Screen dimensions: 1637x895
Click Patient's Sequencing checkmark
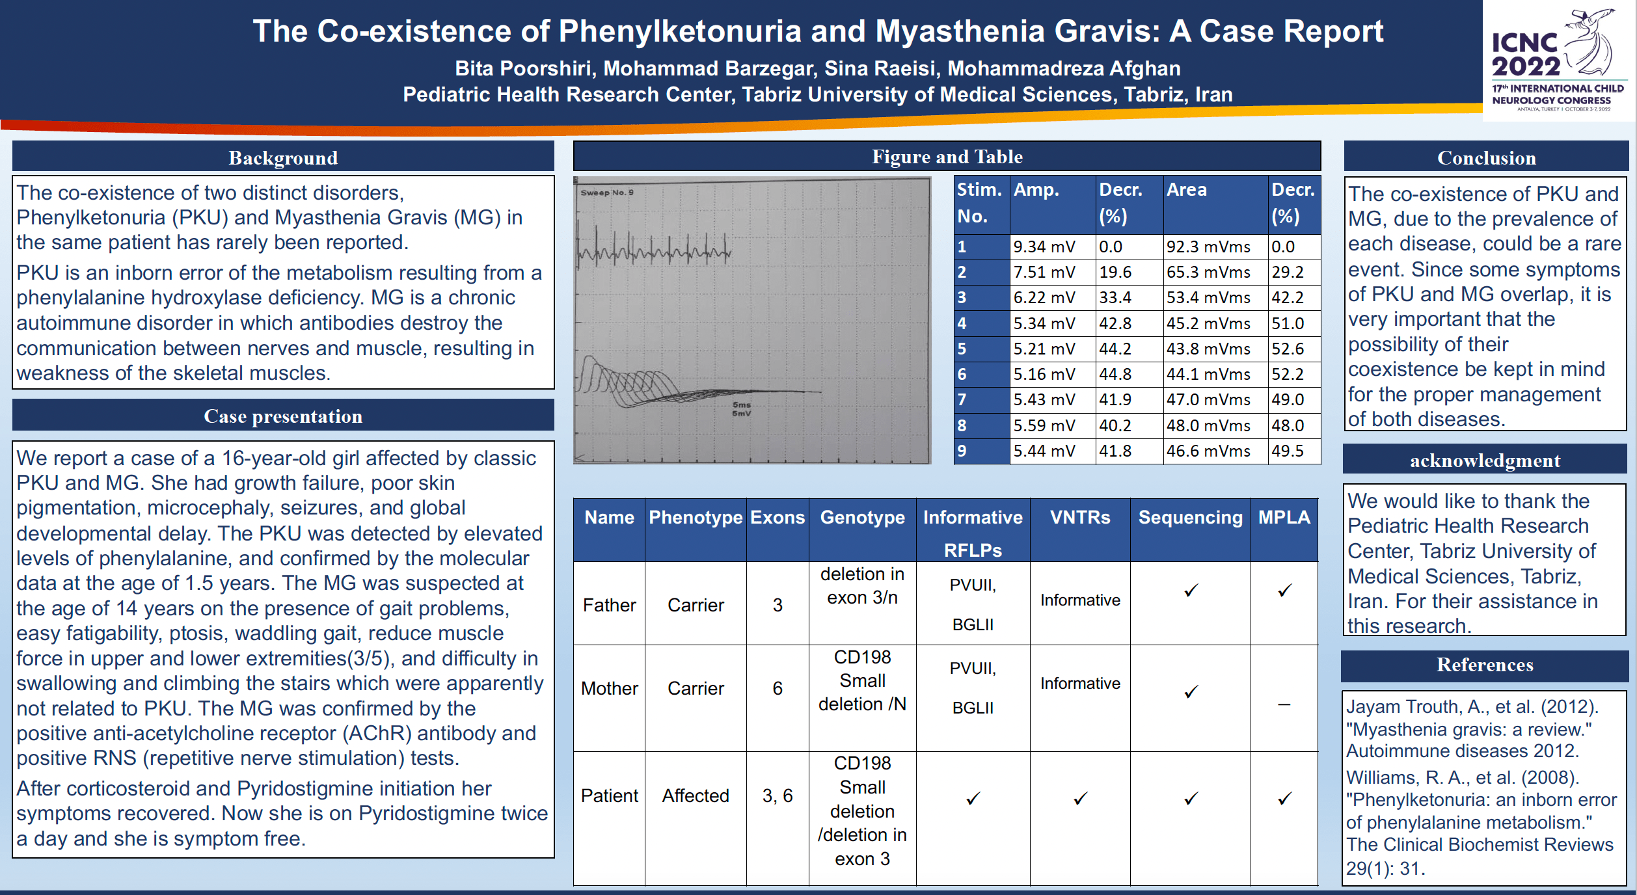[x=1191, y=799]
